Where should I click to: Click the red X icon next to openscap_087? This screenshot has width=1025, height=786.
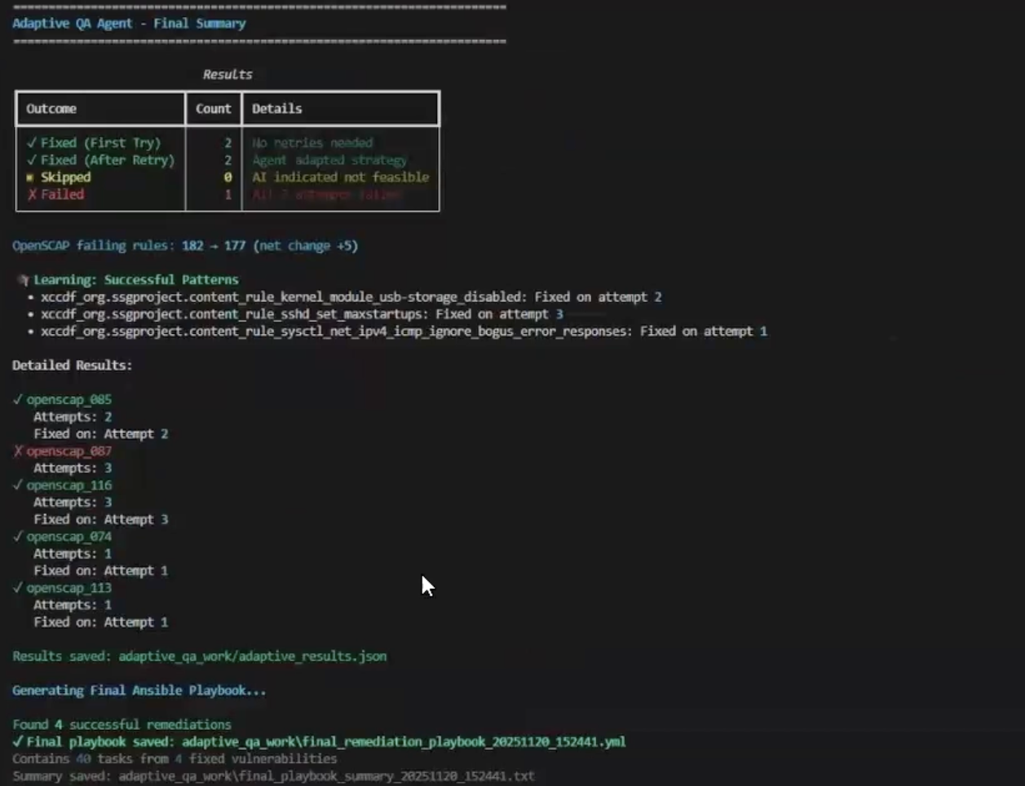pos(17,450)
